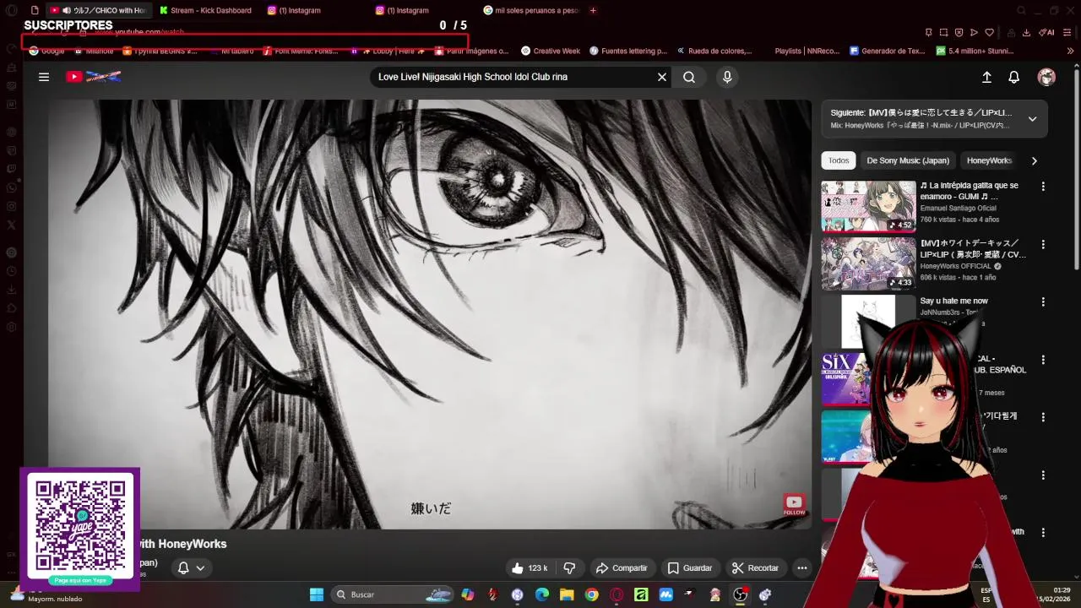Go to YouTube home via logo
Image resolution: width=1081 pixels, height=608 pixels.
coord(94,77)
